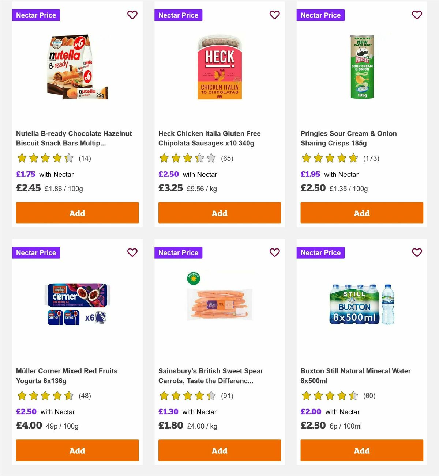This screenshot has width=439, height=476.
Task: Open the Nutella B-ready product title link
Action: click(74, 138)
